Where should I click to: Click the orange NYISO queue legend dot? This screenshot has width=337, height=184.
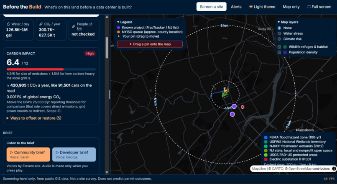pos(118,32)
